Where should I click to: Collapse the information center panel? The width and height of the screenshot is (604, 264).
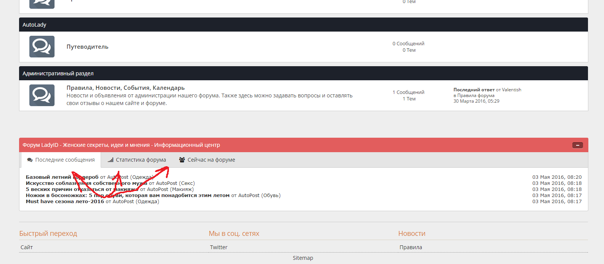point(577,145)
